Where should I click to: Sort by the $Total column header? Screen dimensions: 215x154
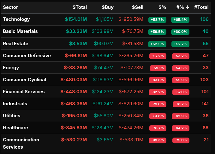pyautogui.click(x=80, y=7)
